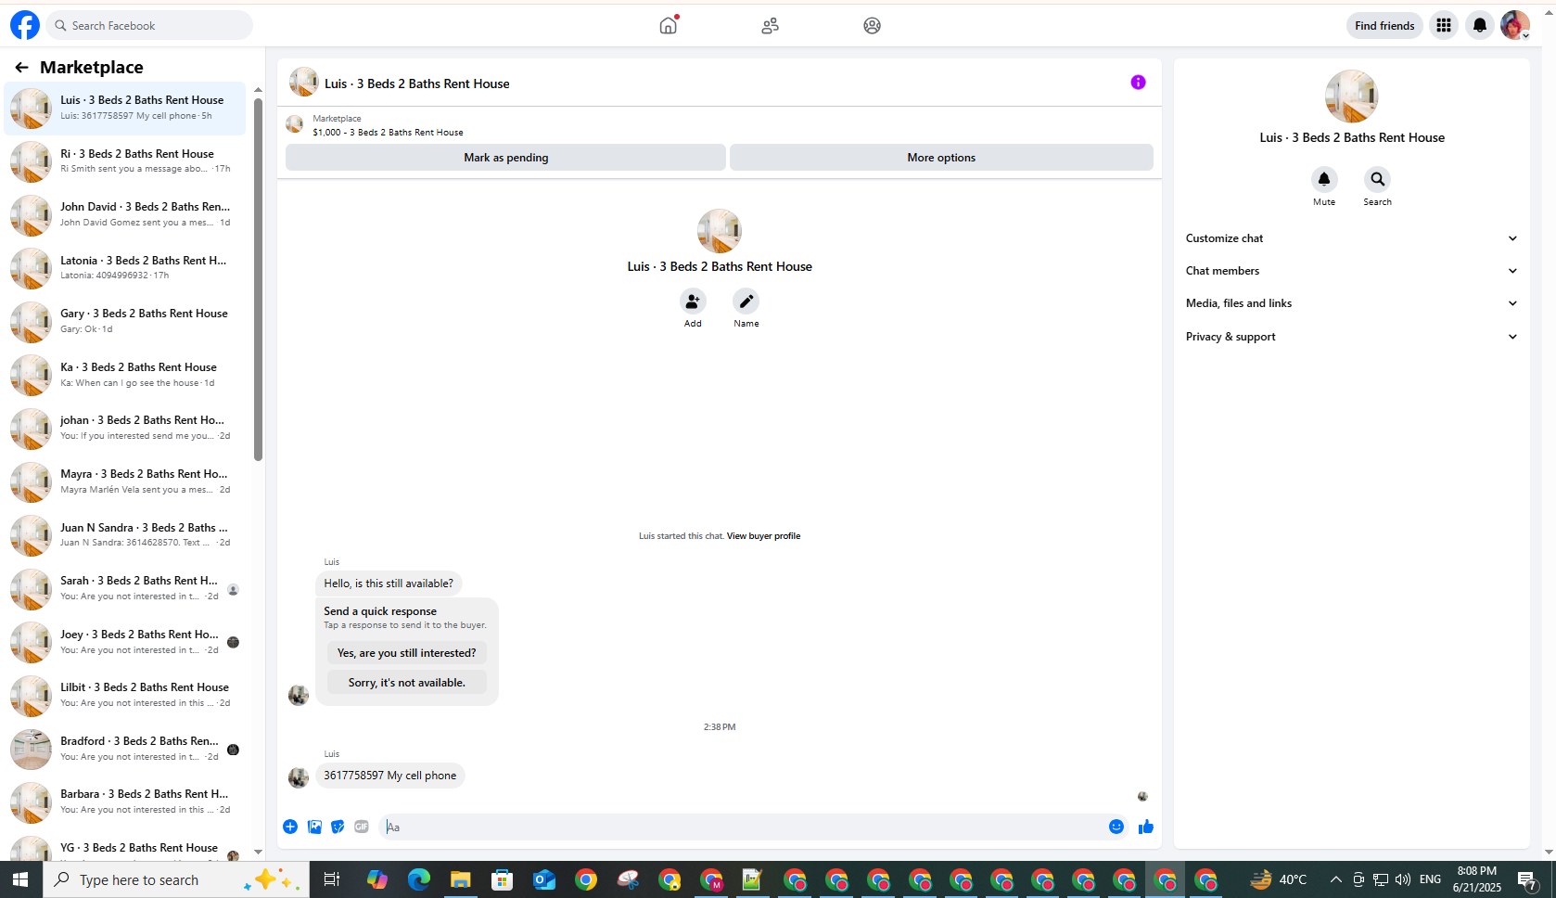Screen dimensions: 1556x898
Task: Open Lilbit conversation
Action: (x=125, y=695)
